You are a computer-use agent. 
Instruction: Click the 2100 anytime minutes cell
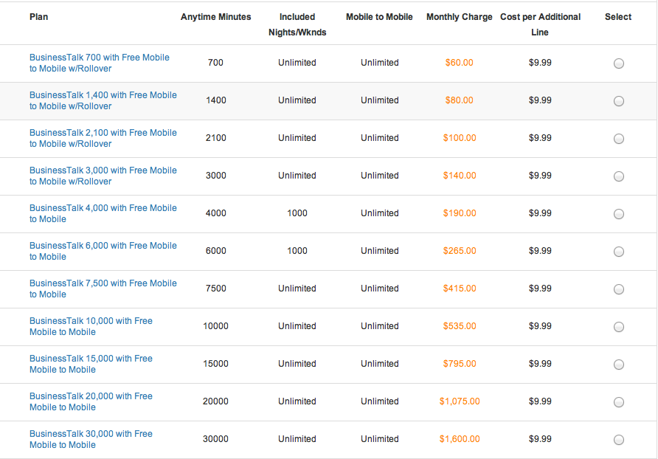pyautogui.click(x=215, y=138)
